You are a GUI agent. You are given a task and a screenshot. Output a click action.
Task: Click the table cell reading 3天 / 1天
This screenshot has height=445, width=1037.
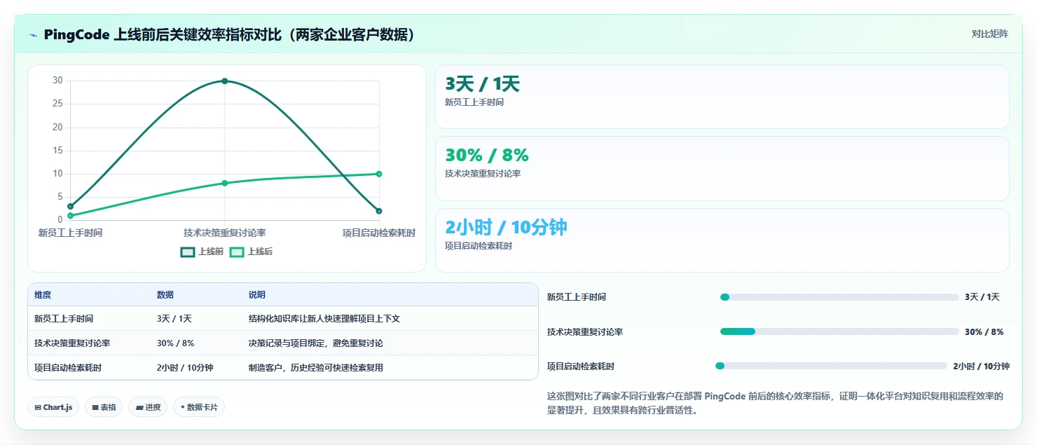[174, 319]
